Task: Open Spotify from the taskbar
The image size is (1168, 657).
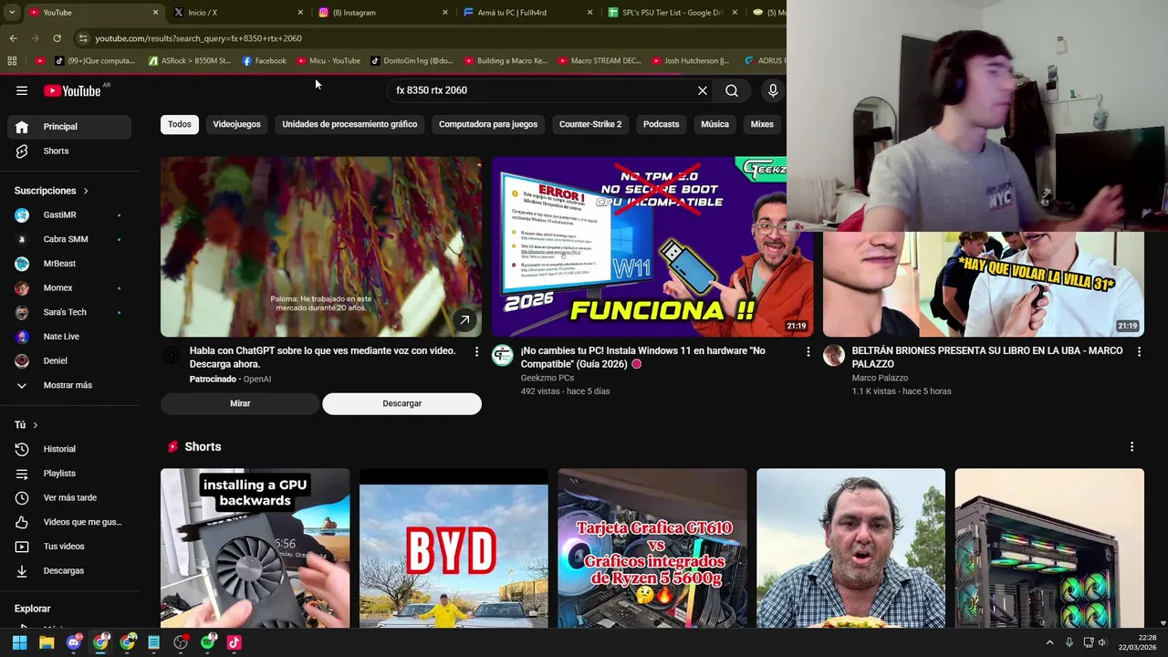Action: tap(207, 642)
